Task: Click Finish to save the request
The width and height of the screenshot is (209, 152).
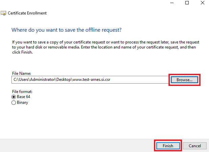Action: coord(168,146)
